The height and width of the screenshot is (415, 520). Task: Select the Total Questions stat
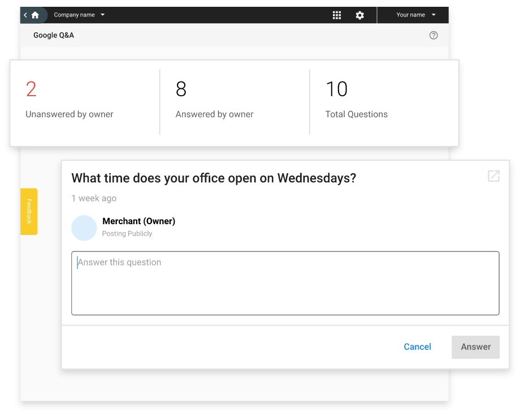pos(356,100)
